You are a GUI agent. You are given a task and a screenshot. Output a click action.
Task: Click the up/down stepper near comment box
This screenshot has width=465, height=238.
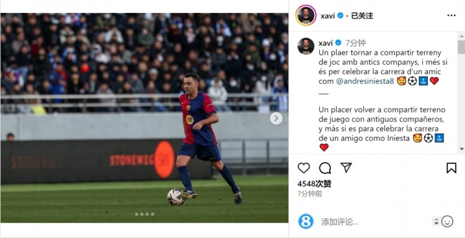coord(436,221)
